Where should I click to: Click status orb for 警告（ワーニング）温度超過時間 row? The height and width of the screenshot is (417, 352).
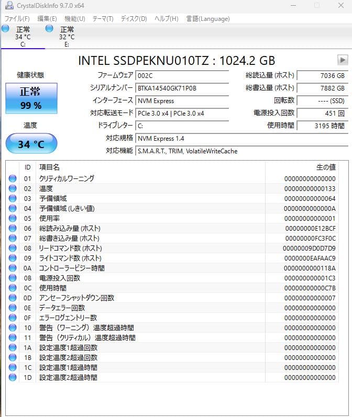pyautogui.click(x=13, y=328)
